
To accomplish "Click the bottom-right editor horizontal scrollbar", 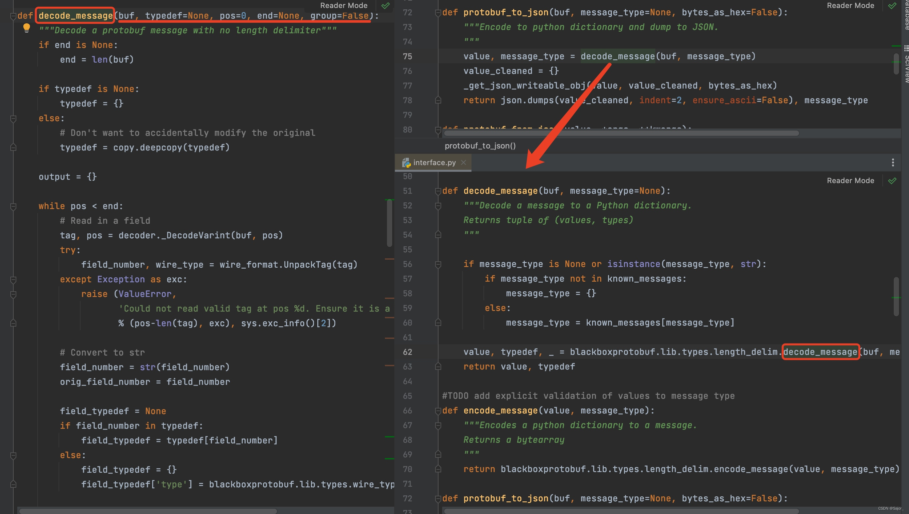I will (621, 511).
